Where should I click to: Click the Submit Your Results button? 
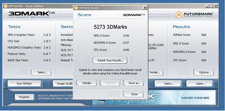(x=110, y=60)
